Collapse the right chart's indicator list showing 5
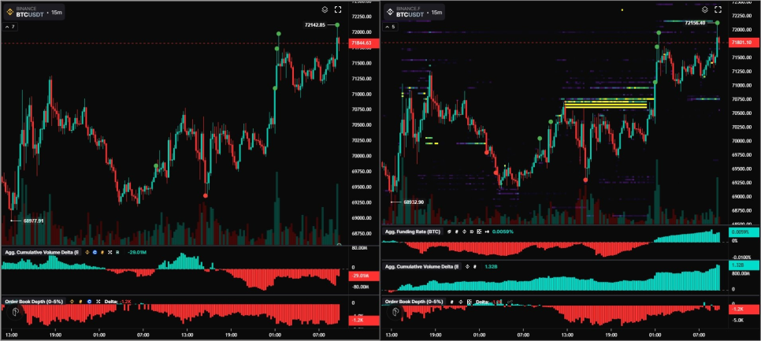 tap(390, 27)
